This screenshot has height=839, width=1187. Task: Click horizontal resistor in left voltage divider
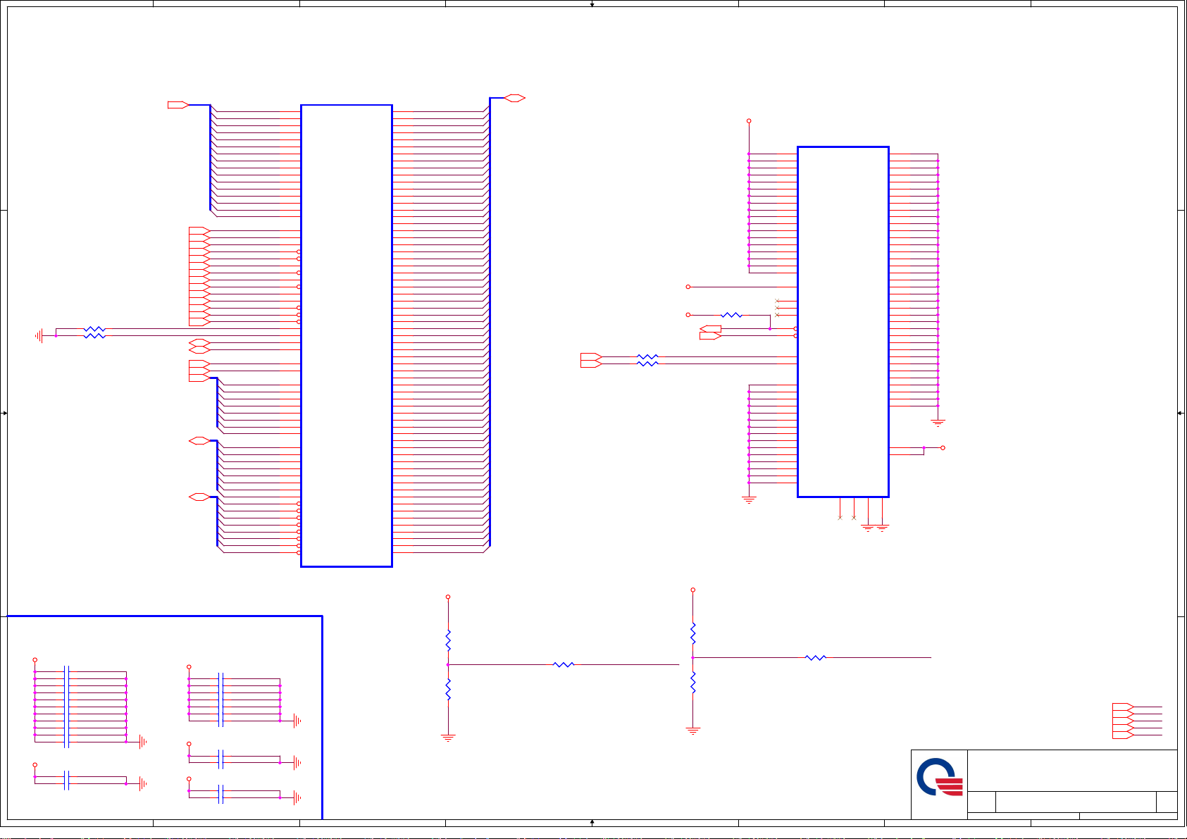(564, 664)
